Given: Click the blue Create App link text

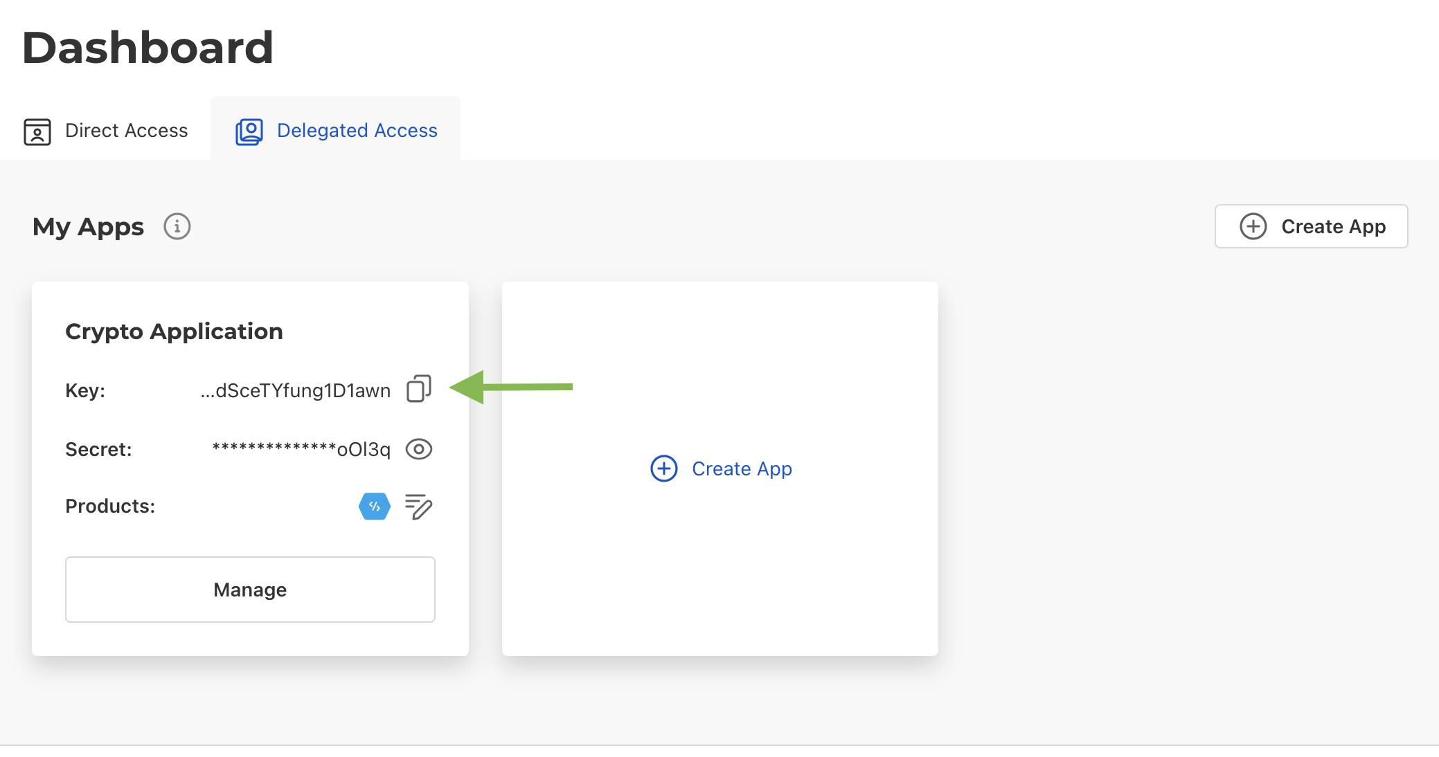Looking at the screenshot, I should coord(742,468).
